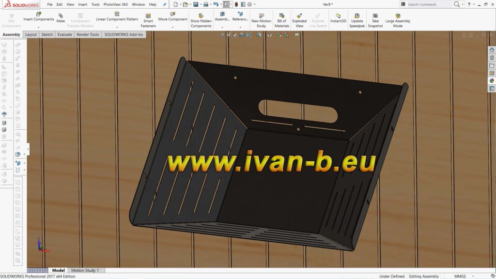Click into the Search Commands field
496x279 pixels.
click(426, 4)
